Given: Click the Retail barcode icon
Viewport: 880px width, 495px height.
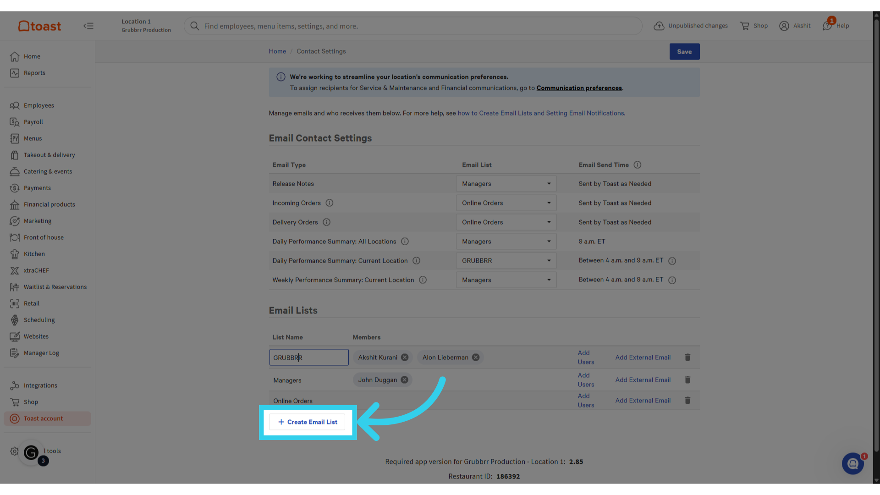Looking at the screenshot, I should coord(15,303).
